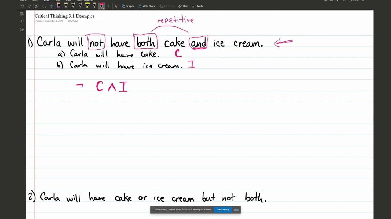
Task: Select the Eraser tool
Action: tap(59, 6)
